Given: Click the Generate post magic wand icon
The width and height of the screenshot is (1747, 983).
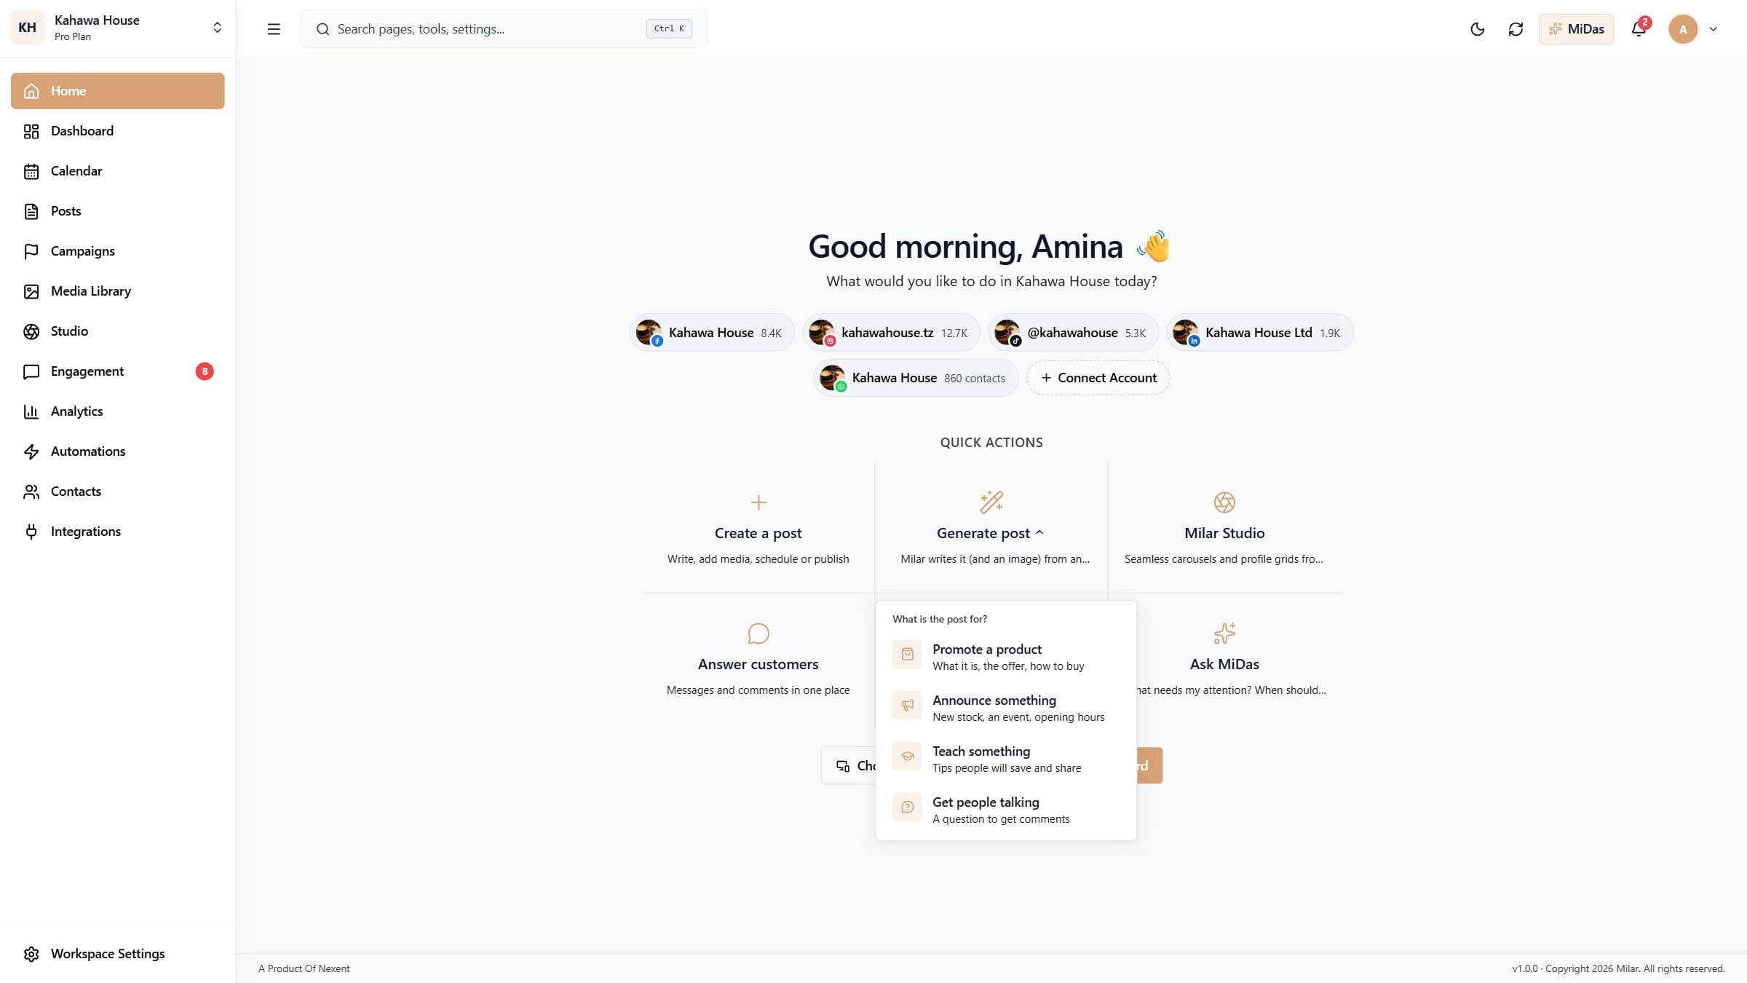Looking at the screenshot, I should pos(991,502).
